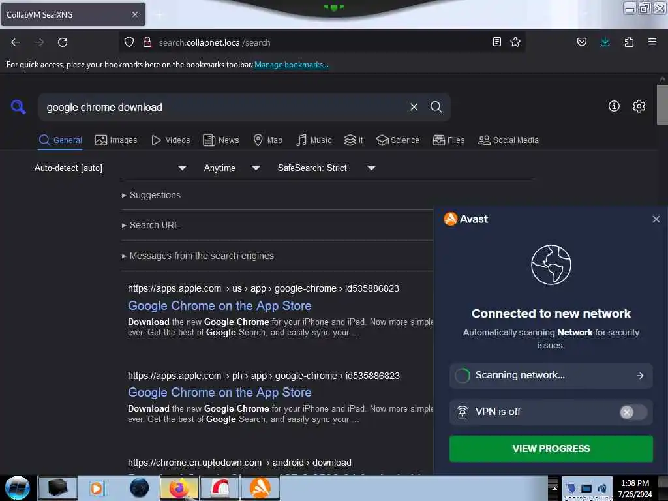Open the black box taskbar application

pos(58,488)
